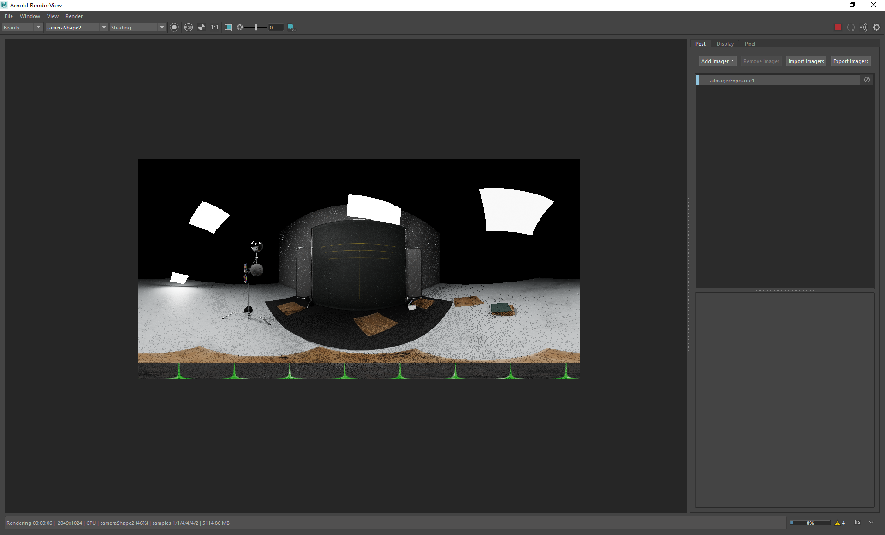
Task: Click the exposure value input field
Action: [275, 28]
